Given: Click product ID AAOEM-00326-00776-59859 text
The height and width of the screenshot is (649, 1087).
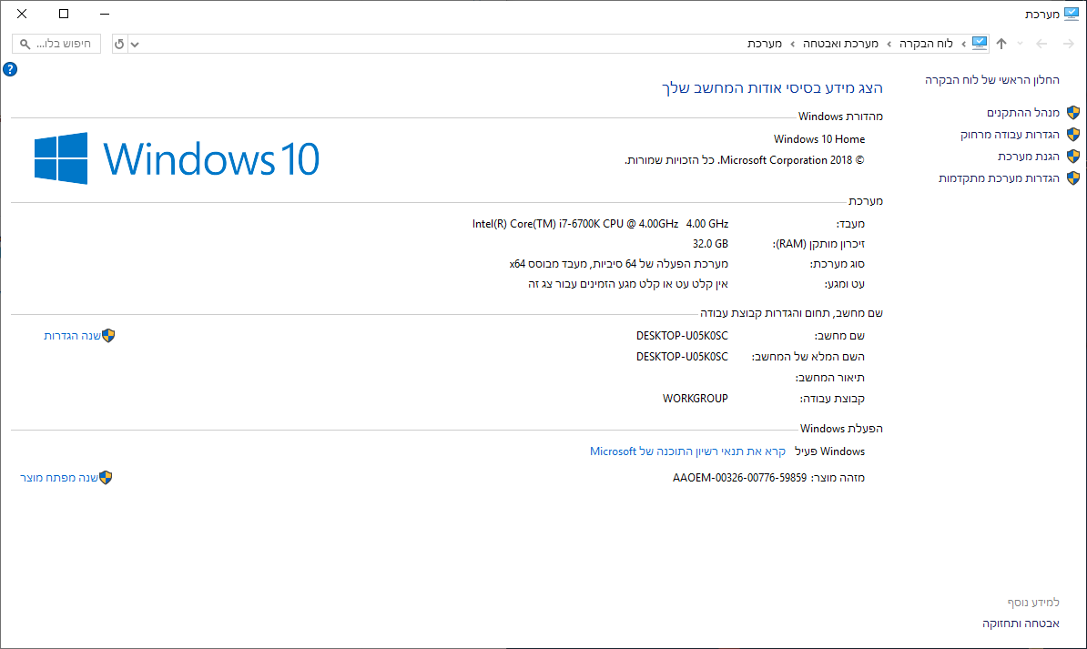Looking at the screenshot, I should point(739,478).
